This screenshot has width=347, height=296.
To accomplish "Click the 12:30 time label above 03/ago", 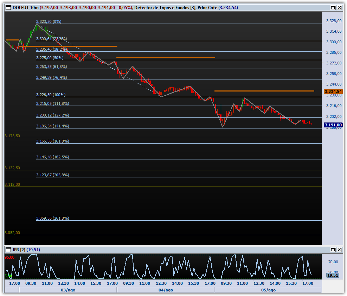I will [x=64, y=284].
